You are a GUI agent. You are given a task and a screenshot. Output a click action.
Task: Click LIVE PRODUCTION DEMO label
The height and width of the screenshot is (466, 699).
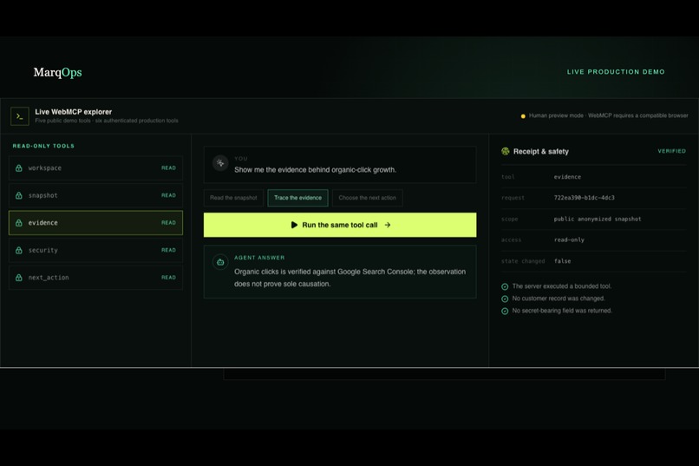click(x=616, y=72)
